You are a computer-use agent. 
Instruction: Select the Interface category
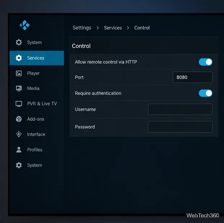pos(36,134)
